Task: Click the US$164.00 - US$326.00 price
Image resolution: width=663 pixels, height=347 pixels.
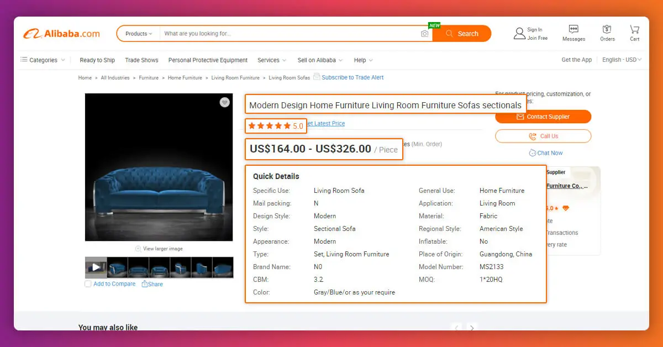Action: coord(311,149)
